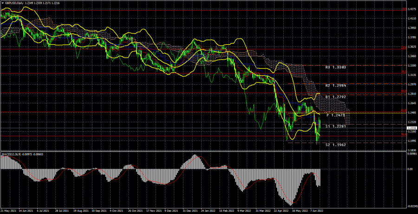Click the 31 Mar 2022 date label
Viewport: 418px width, 214px height.
click(262, 211)
